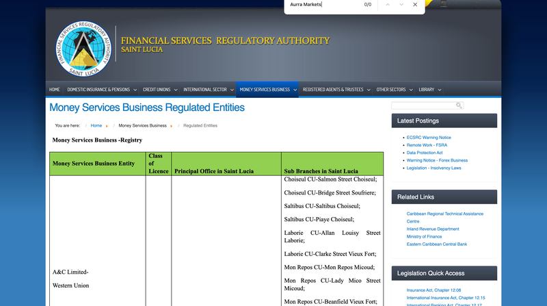Open Ministry of Finance link
Viewport: 547px width, 306px height.
pyautogui.click(x=424, y=237)
